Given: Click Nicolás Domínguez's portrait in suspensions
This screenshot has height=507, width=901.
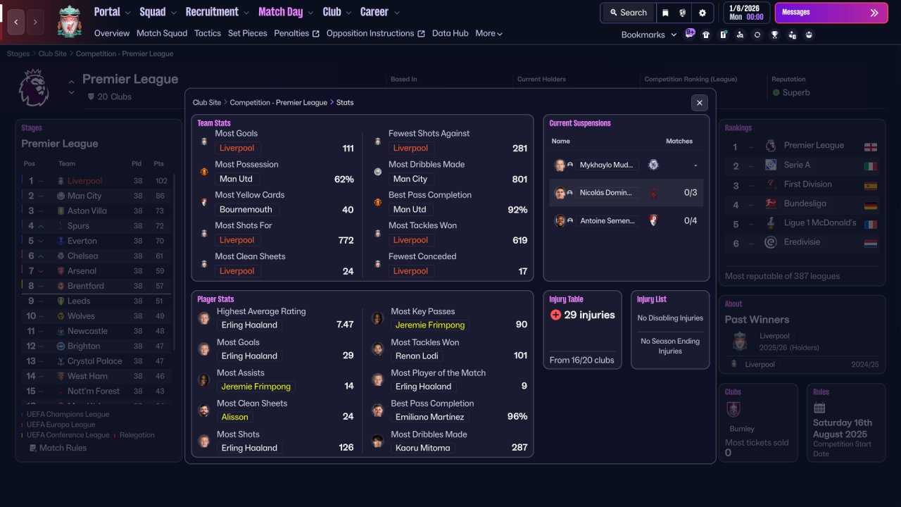Looking at the screenshot, I should pyautogui.click(x=560, y=193).
